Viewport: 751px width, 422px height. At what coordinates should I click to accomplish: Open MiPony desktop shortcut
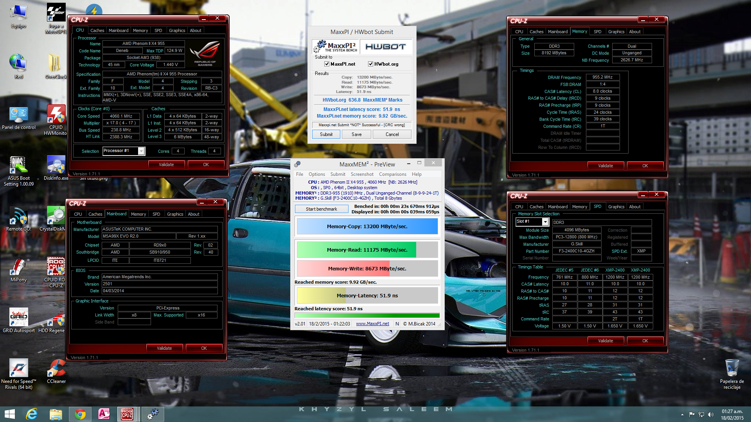[x=18, y=270]
